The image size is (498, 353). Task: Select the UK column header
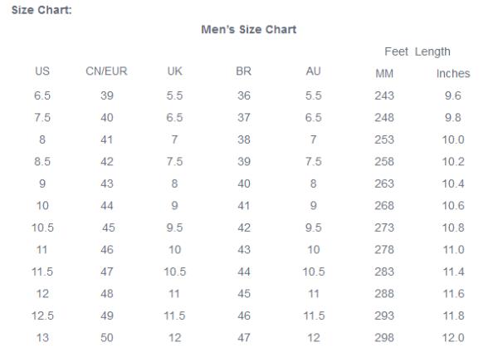(x=174, y=73)
